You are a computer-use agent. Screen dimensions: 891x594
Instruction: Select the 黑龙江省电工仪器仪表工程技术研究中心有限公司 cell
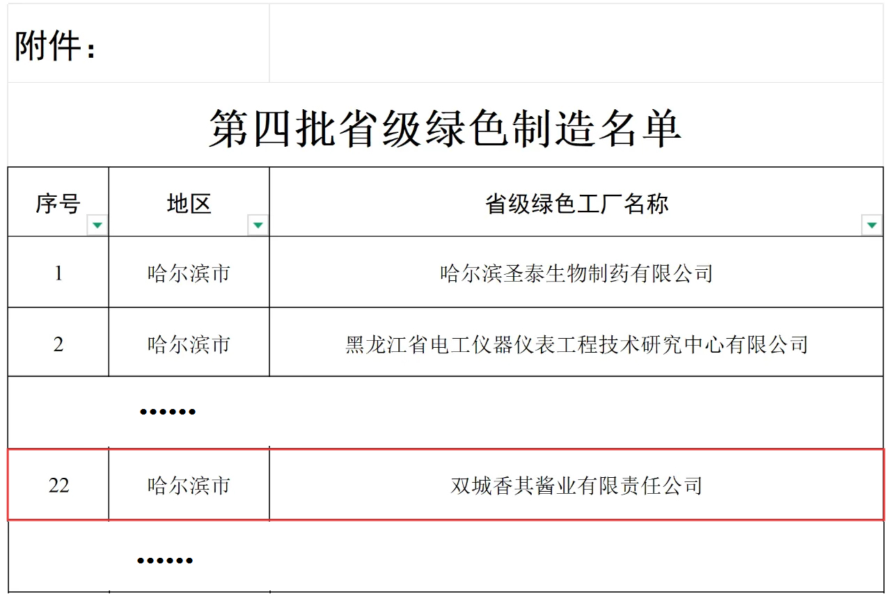(576, 344)
